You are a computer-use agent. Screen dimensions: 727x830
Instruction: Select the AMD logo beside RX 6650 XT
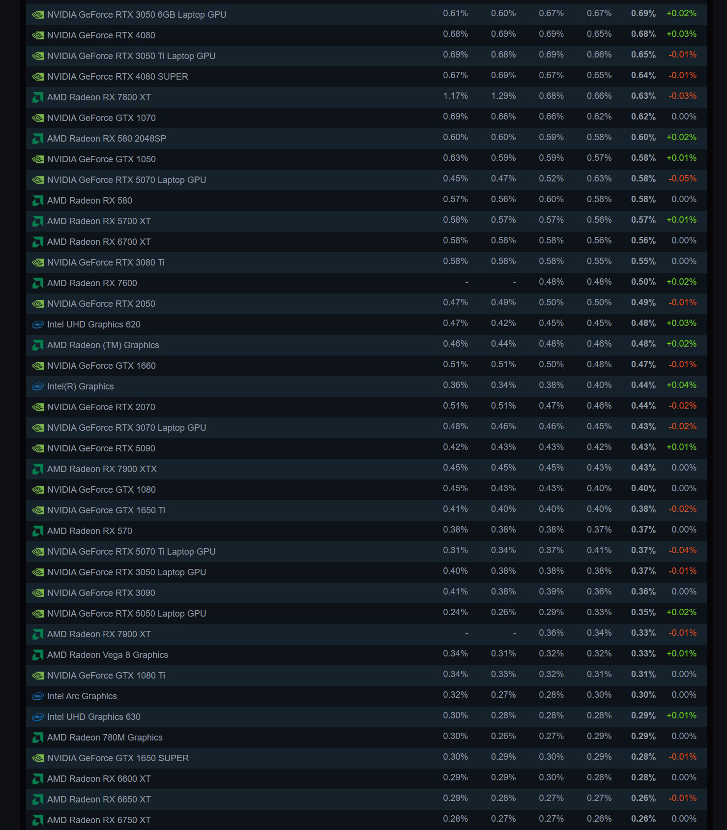38,800
